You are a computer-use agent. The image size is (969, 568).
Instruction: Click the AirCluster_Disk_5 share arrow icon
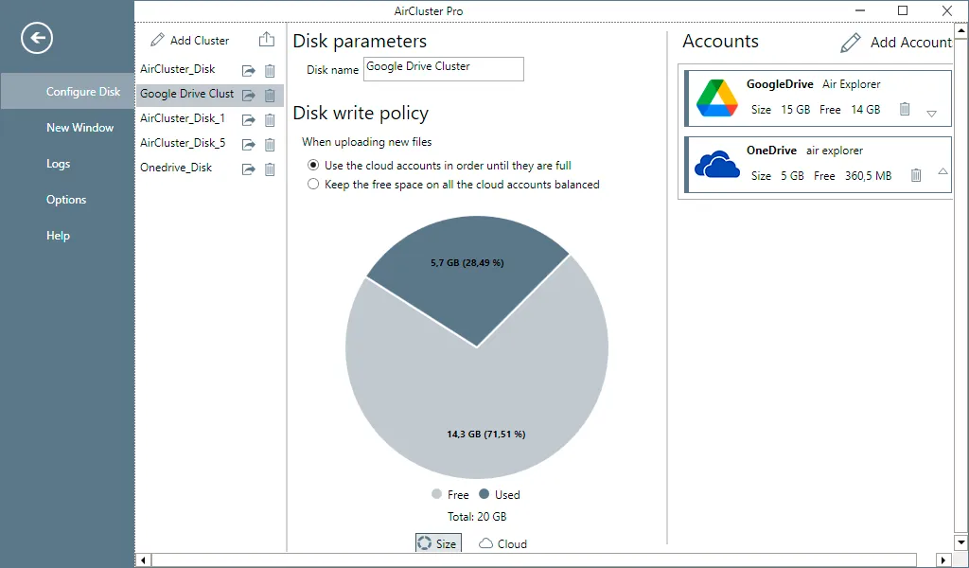point(249,145)
